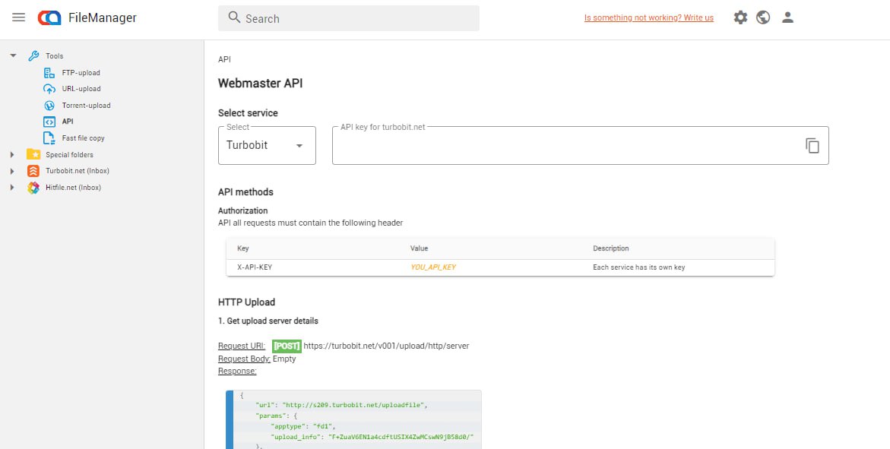Open the user account profile icon

click(787, 17)
